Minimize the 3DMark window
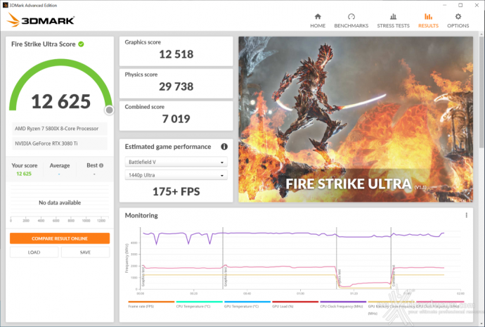The image size is (485, 327). tap(444, 5)
